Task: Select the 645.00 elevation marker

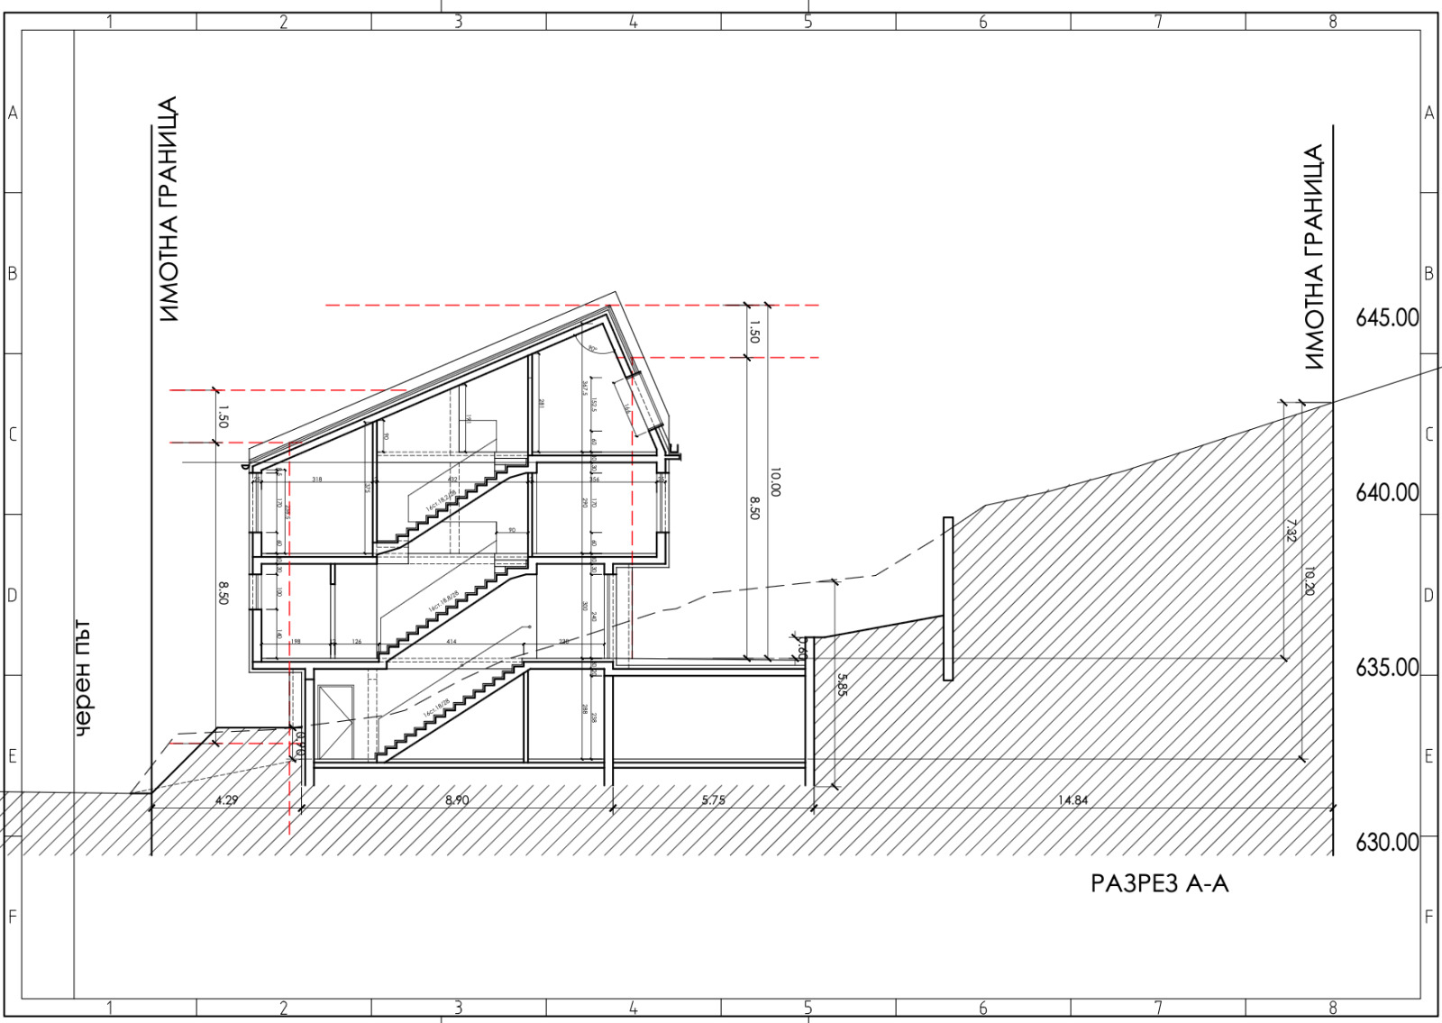Action: (x=1386, y=318)
